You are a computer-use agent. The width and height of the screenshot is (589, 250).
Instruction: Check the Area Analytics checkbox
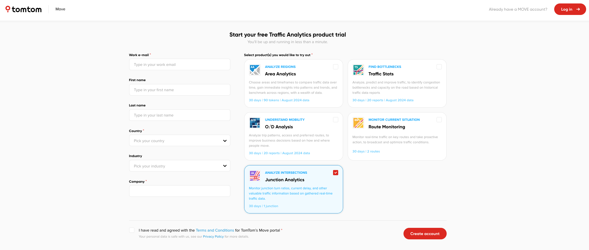[336, 67]
